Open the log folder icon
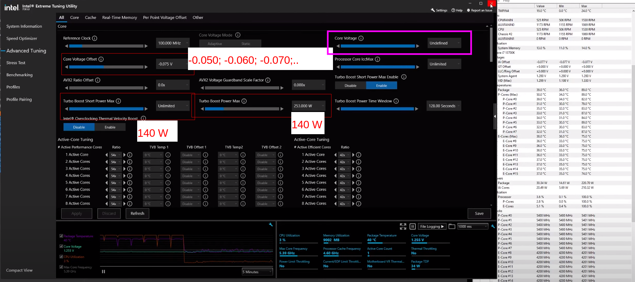The image size is (635, 282). tap(452, 226)
